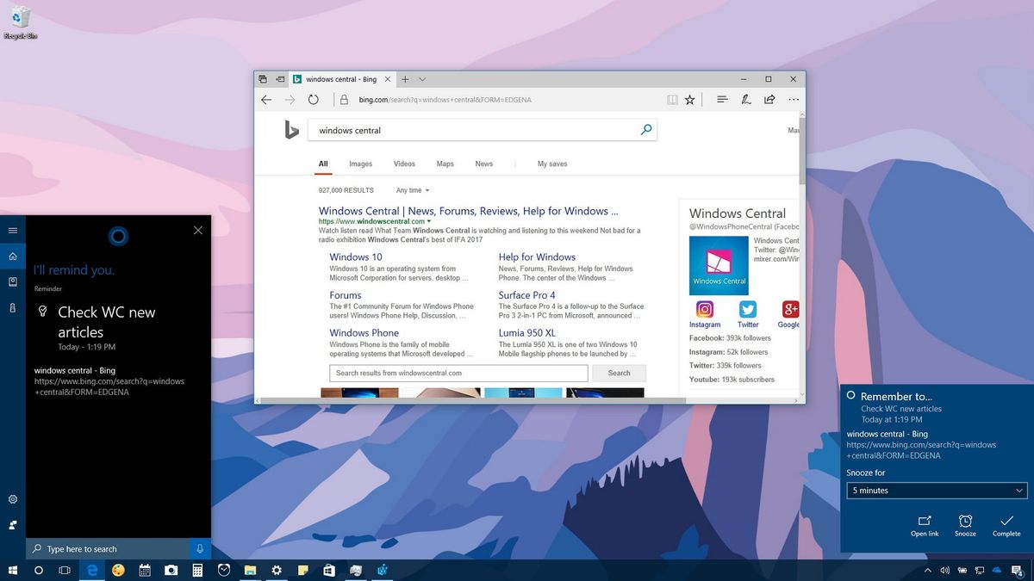Viewport: 1034px width, 581px height.
Task: Open Calculator from the taskbar
Action: [197, 570]
